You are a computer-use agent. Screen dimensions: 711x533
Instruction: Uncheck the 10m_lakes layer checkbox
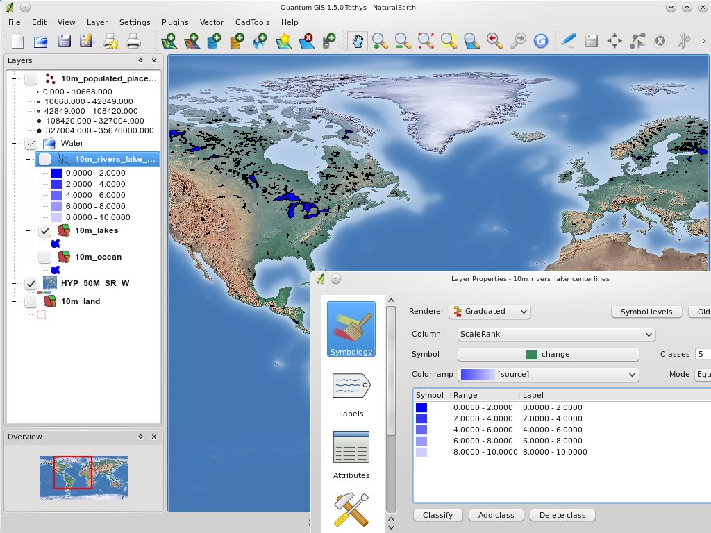coord(45,230)
